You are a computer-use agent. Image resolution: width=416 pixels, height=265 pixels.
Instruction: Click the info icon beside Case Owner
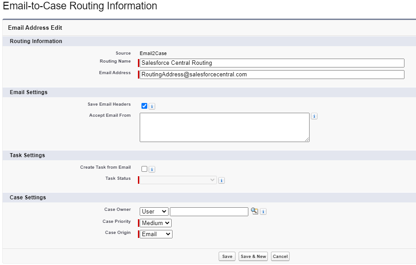coord(263,212)
